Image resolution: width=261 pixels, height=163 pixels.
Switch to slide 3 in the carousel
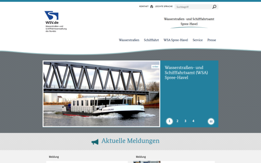click(185, 121)
